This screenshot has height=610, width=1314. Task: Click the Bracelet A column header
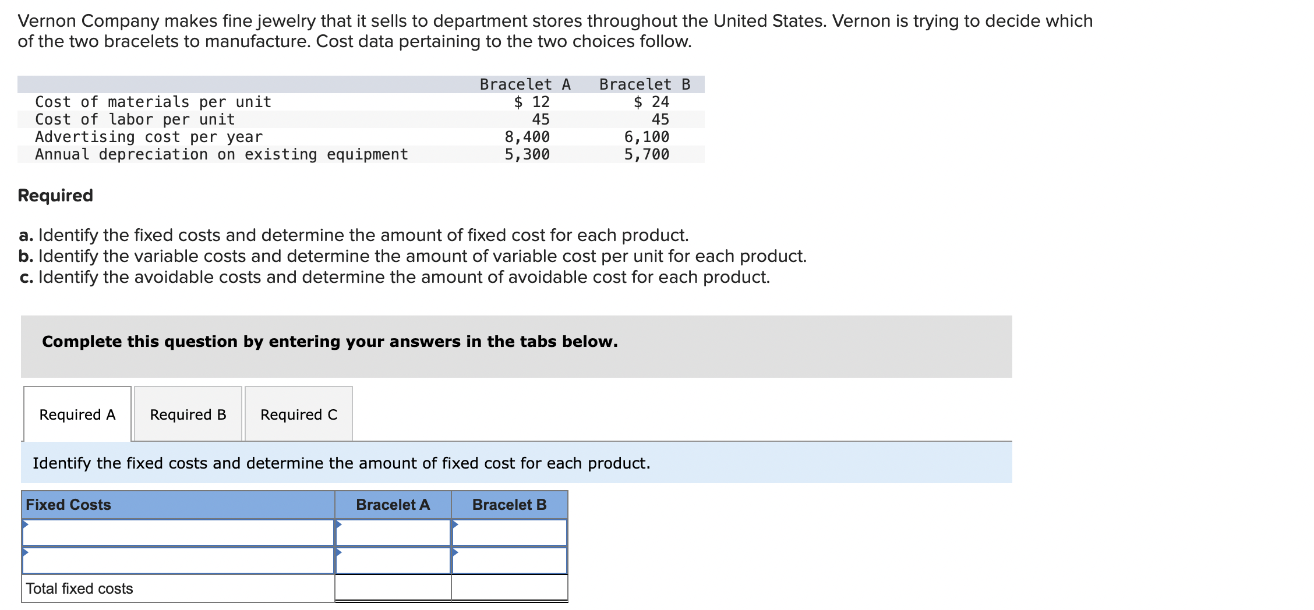click(393, 504)
